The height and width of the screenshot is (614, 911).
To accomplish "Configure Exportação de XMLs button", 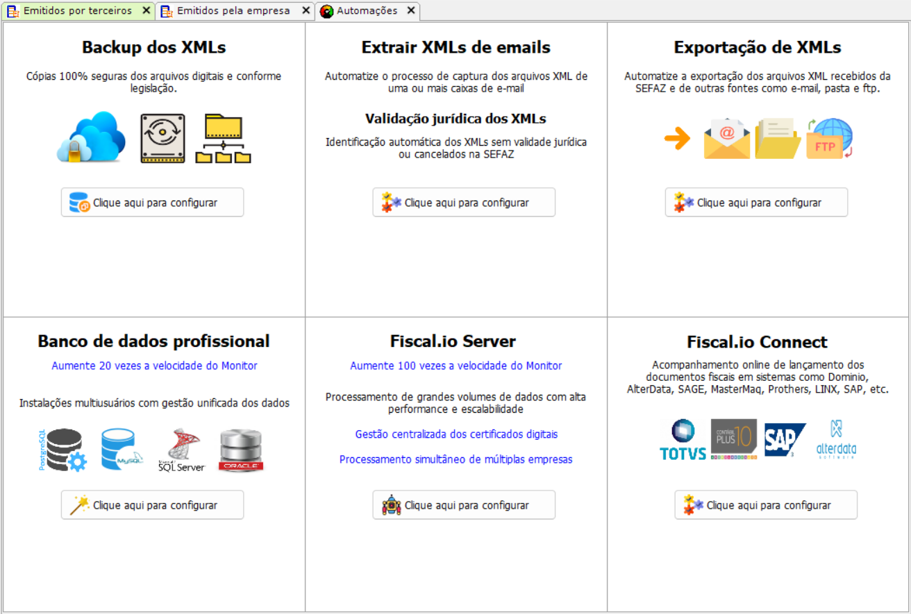I will click(x=756, y=203).
